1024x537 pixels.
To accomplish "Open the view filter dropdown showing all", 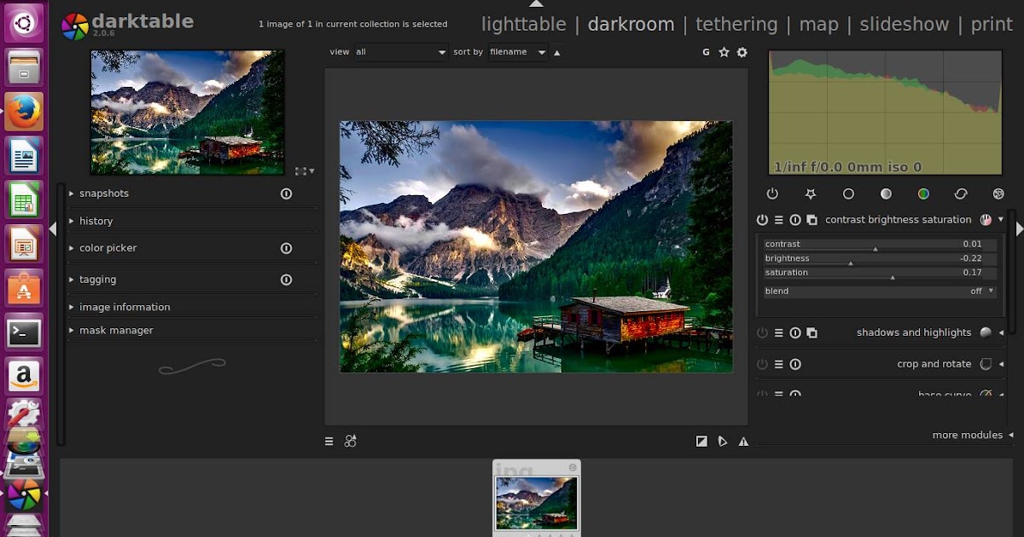I will pos(400,52).
